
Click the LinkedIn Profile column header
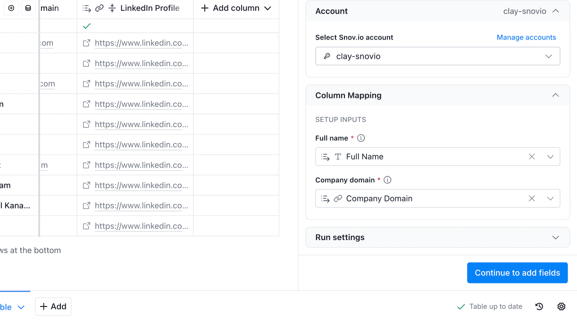(x=150, y=8)
